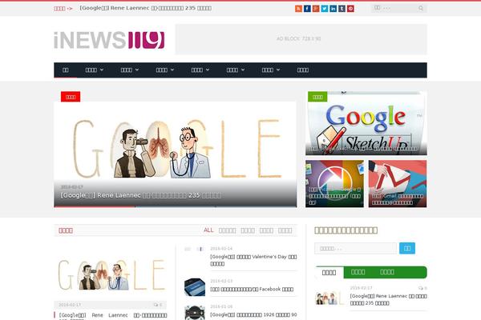Image resolution: width=481 pixels, height=320 pixels.
Task: Expand the second chevron dropdown in navigation bar
Action: (129, 70)
